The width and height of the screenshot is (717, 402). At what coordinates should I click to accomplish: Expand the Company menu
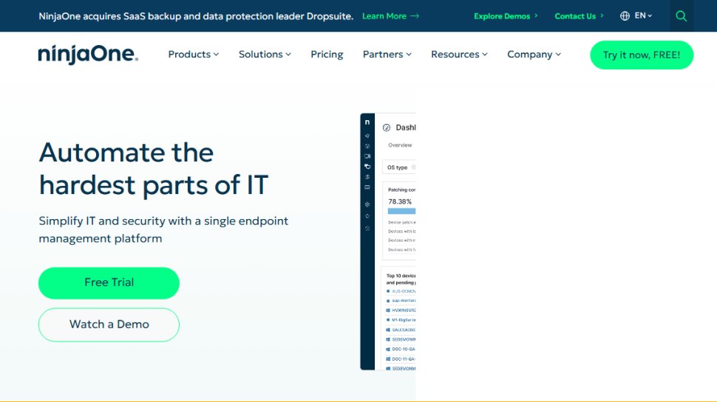click(x=534, y=55)
